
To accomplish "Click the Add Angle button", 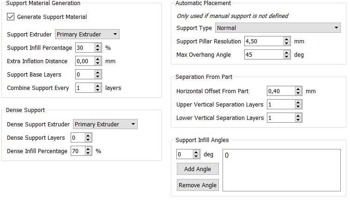I will pos(197,169).
